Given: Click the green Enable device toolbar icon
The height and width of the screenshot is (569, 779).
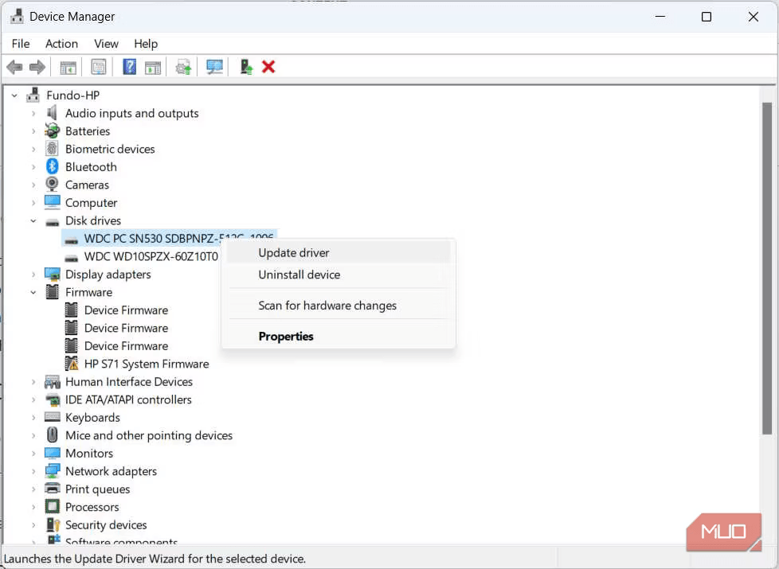Looking at the screenshot, I should pos(246,67).
